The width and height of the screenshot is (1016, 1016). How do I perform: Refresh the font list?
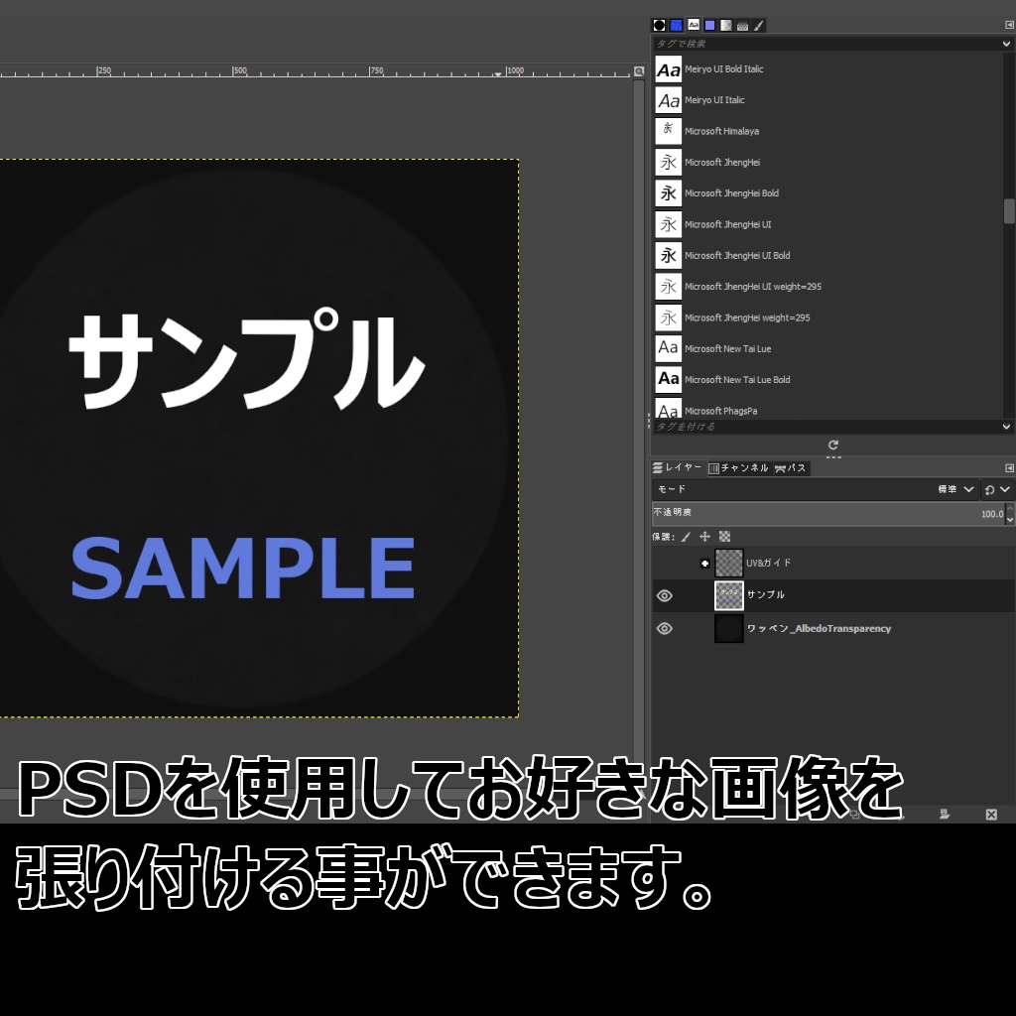pyautogui.click(x=832, y=445)
